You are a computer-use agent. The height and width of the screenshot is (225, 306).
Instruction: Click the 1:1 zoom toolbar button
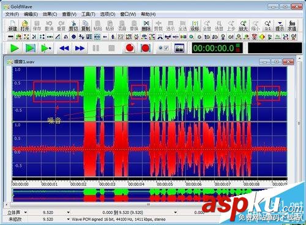pos(267,26)
